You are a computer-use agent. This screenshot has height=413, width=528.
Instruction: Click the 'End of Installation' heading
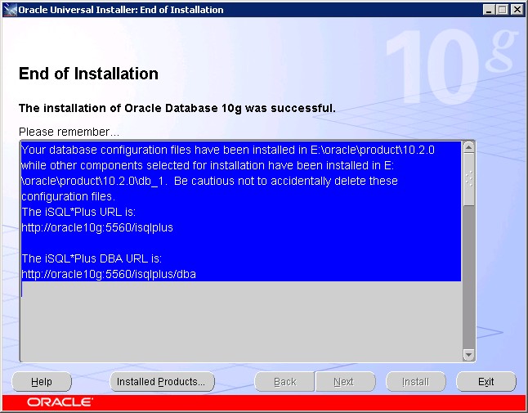pyautogui.click(x=88, y=74)
